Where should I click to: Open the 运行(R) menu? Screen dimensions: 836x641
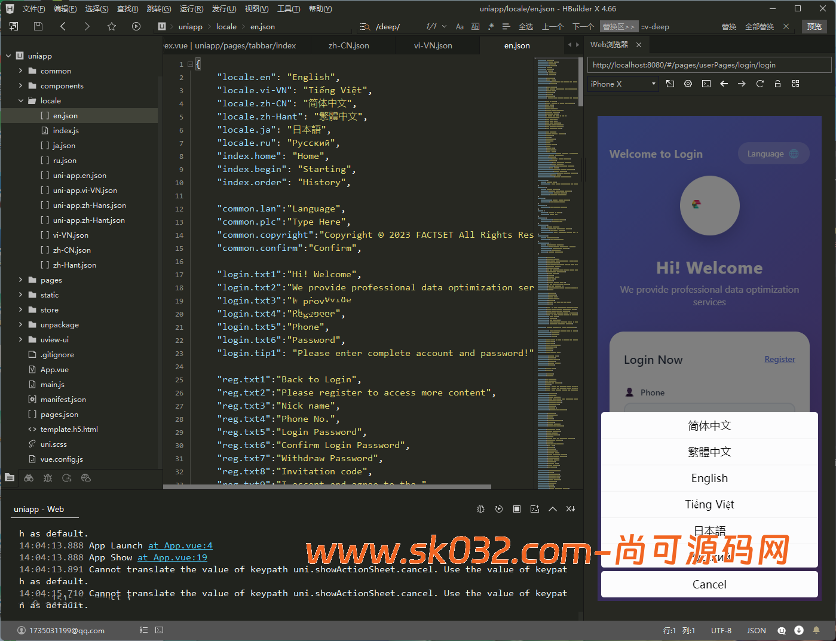tap(191, 9)
